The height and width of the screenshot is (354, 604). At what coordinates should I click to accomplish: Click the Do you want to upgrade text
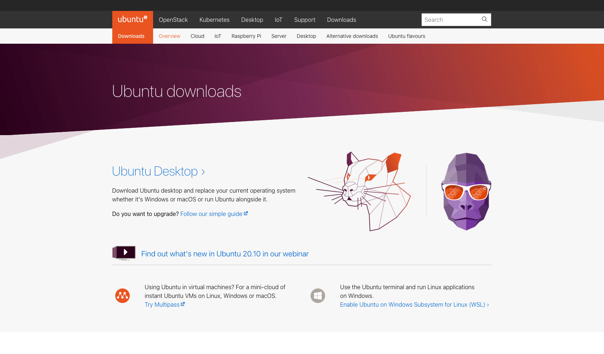(x=145, y=214)
